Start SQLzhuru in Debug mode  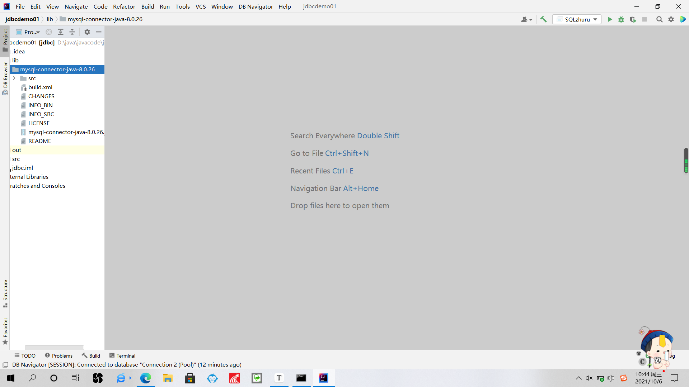621,19
